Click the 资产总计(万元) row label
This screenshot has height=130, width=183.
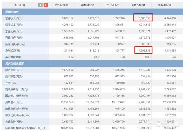[x=12, y=102]
